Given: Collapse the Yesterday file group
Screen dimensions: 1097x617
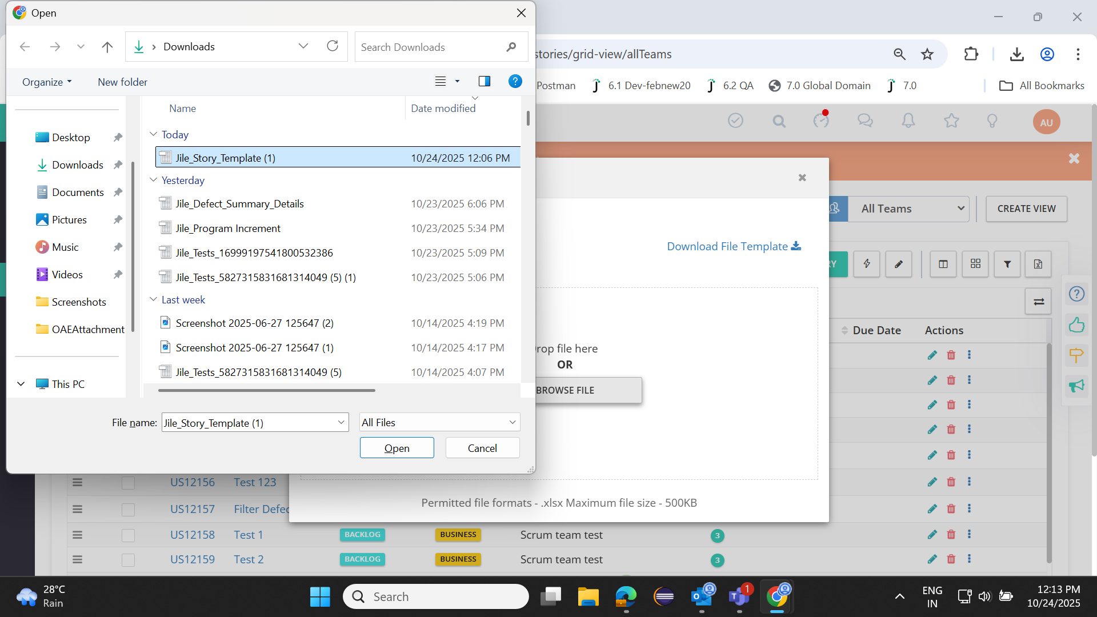Looking at the screenshot, I should pos(153,180).
